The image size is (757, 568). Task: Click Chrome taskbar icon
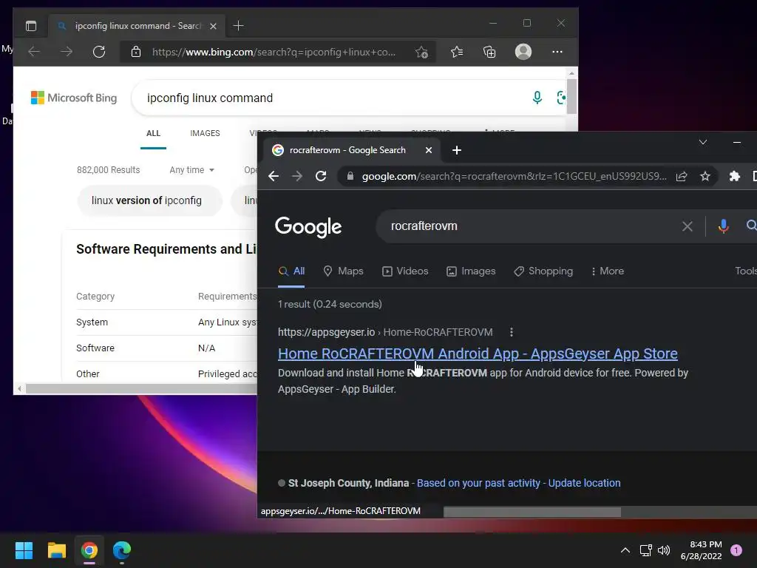(89, 550)
